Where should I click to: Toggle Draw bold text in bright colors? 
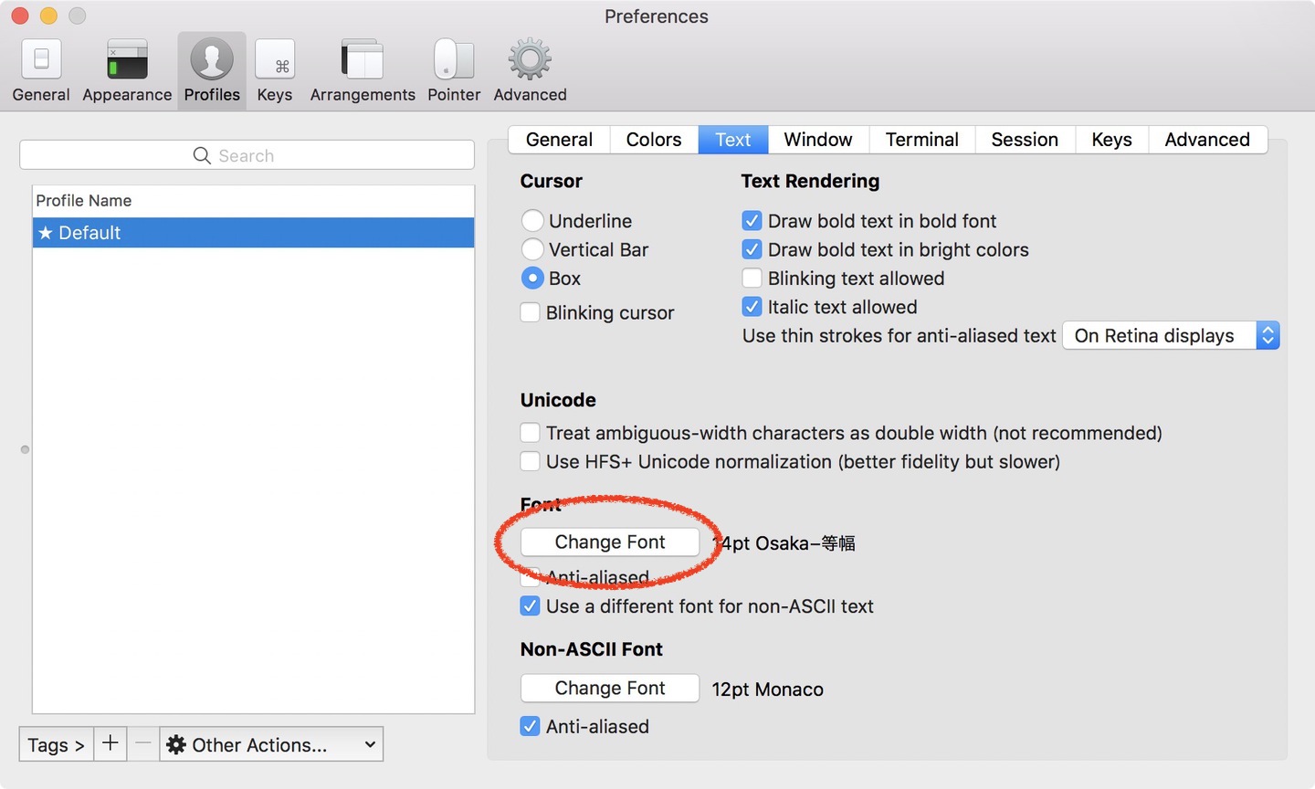(x=752, y=249)
